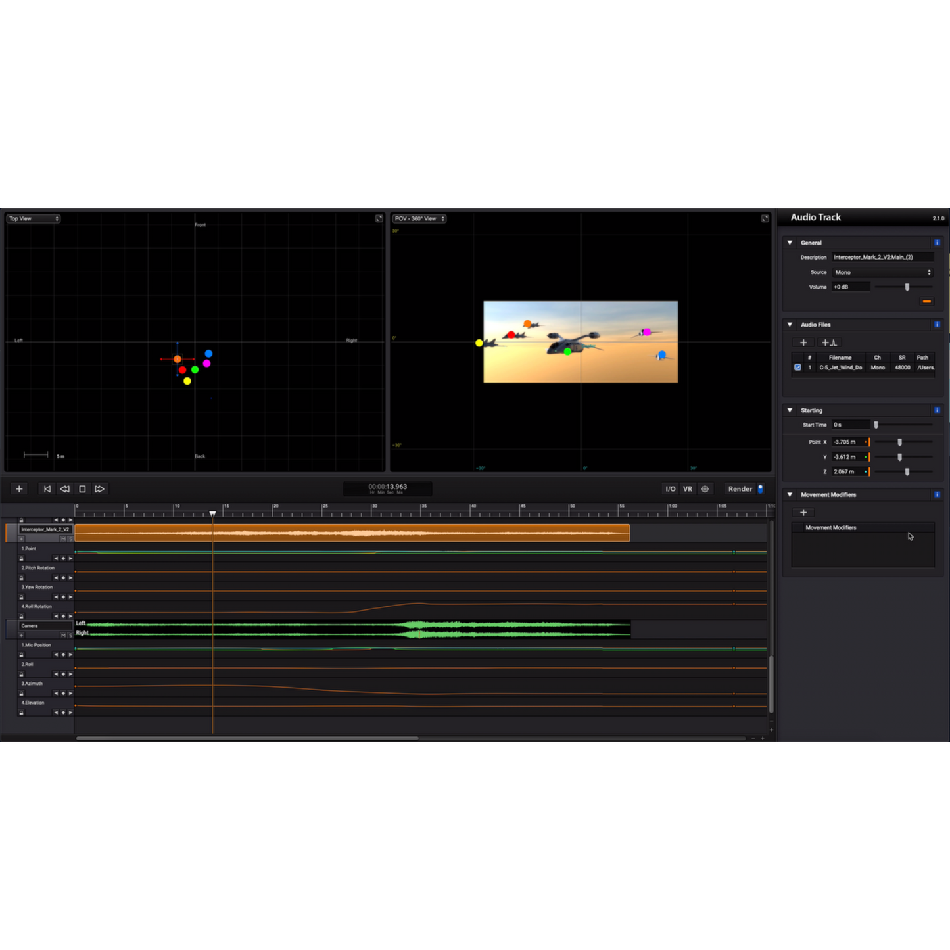950x950 pixels.
Task: Mute the Interceptor_Mark_2_V2 track
Action: [x=63, y=539]
